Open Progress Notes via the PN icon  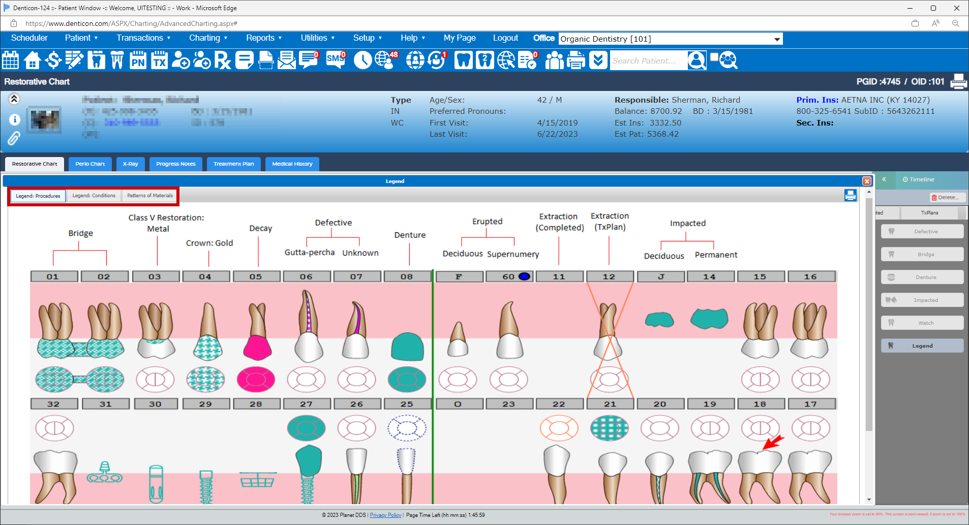tap(138, 60)
